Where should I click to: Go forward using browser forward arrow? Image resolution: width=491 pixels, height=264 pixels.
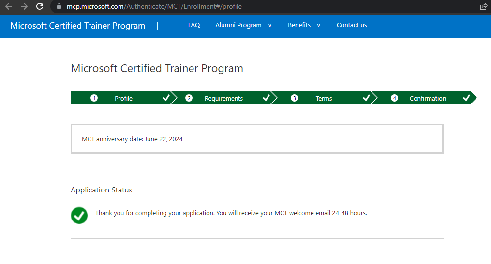[24, 6]
